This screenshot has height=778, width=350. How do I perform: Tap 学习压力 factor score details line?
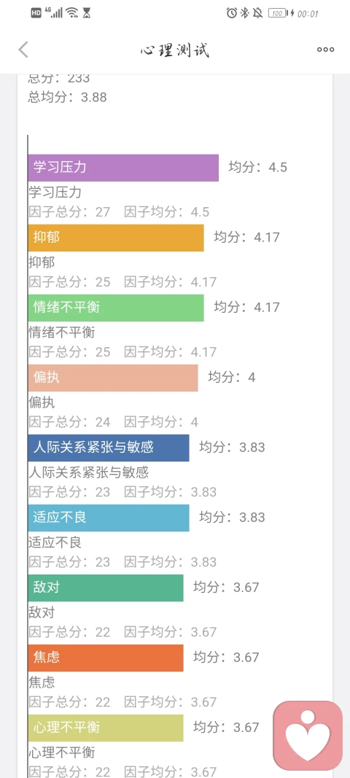tap(119, 212)
